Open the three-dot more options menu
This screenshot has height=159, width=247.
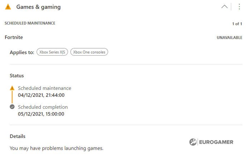(239, 6)
